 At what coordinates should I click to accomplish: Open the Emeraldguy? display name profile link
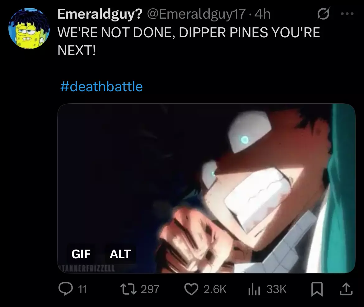100,14
